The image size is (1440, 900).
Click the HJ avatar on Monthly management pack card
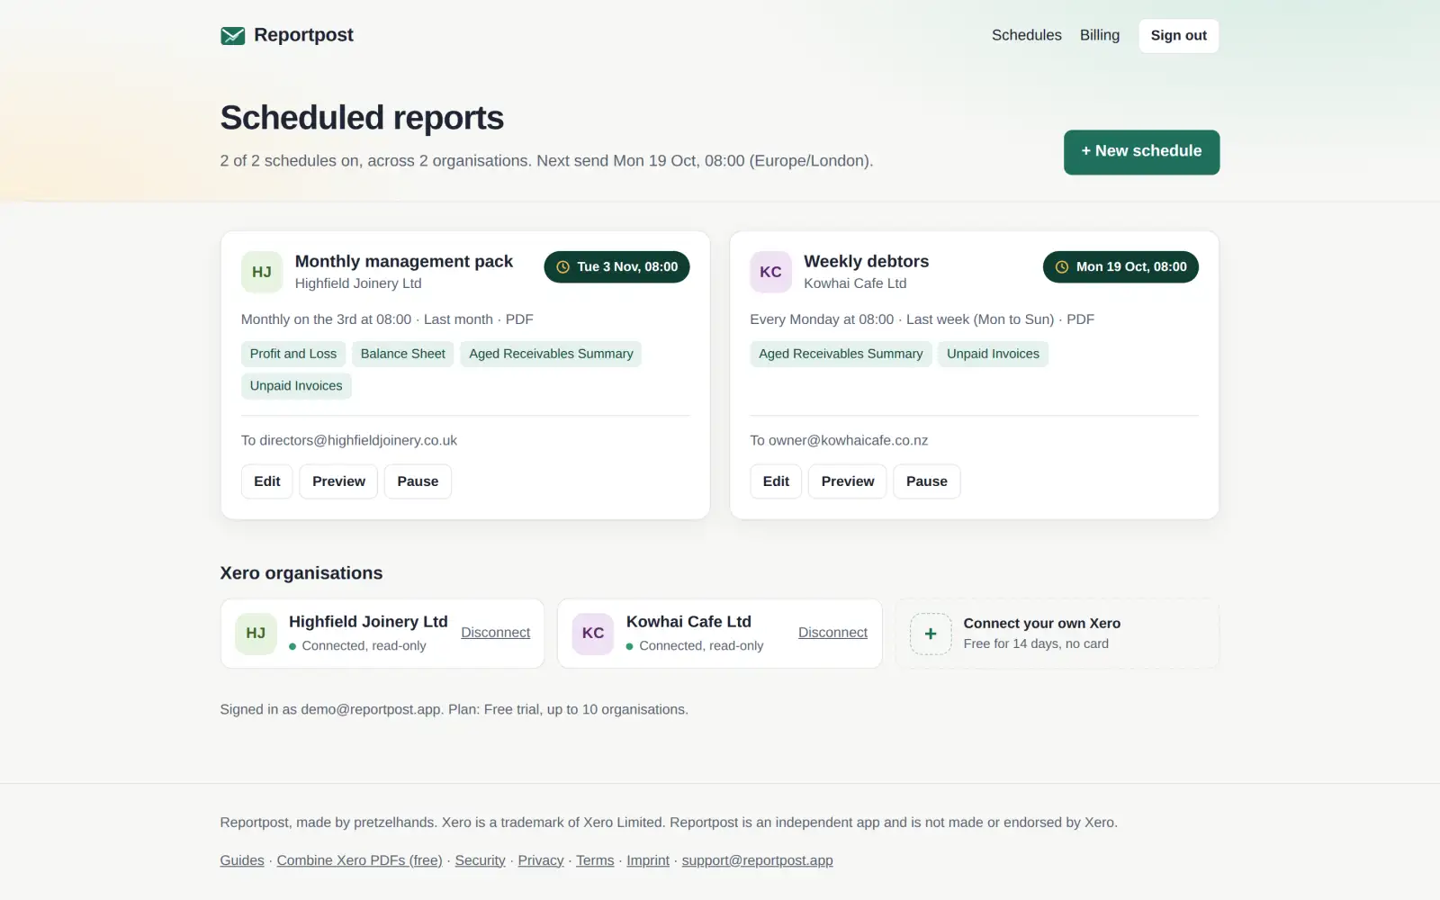tap(262, 272)
